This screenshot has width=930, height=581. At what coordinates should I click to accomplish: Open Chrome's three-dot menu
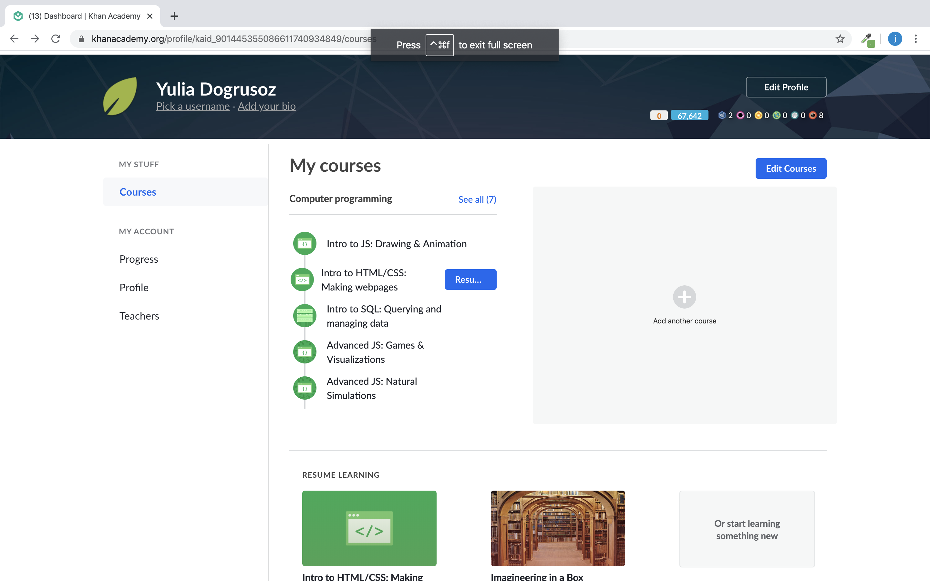pyautogui.click(x=916, y=39)
